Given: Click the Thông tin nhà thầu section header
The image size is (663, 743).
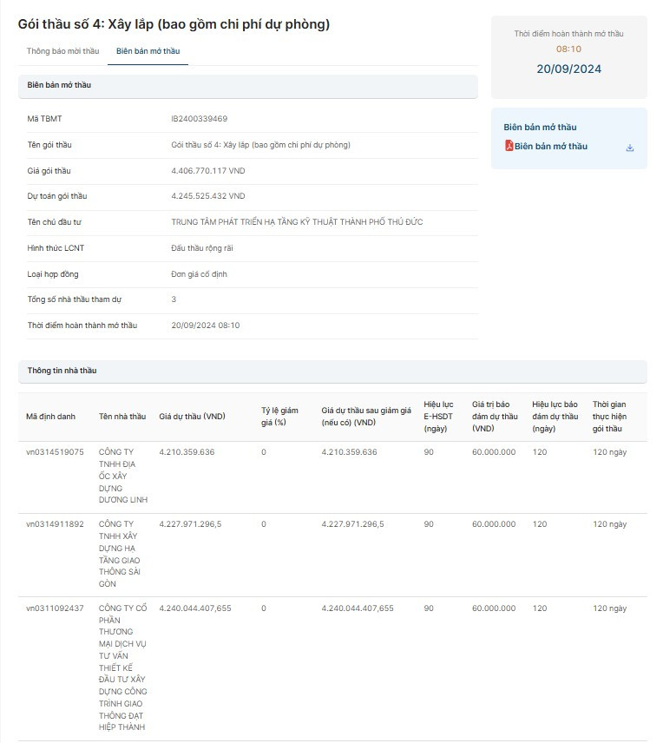Looking at the screenshot, I should [x=62, y=371].
